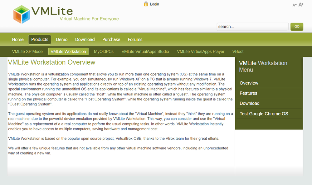
Task: Open the Home menu item
Action: tap(18, 39)
